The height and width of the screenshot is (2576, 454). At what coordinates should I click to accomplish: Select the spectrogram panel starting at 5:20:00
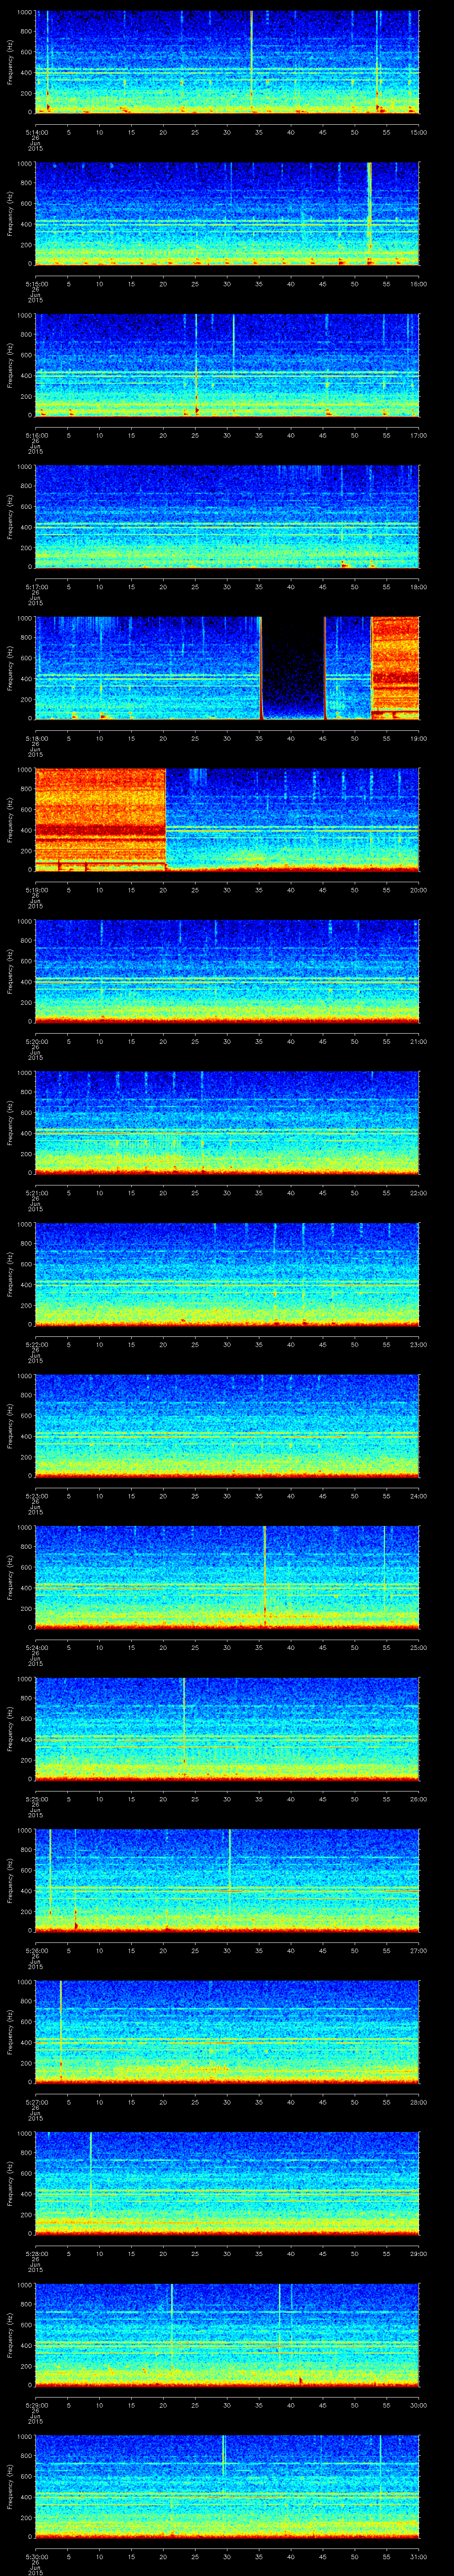pyautogui.click(x=227, y=971)
